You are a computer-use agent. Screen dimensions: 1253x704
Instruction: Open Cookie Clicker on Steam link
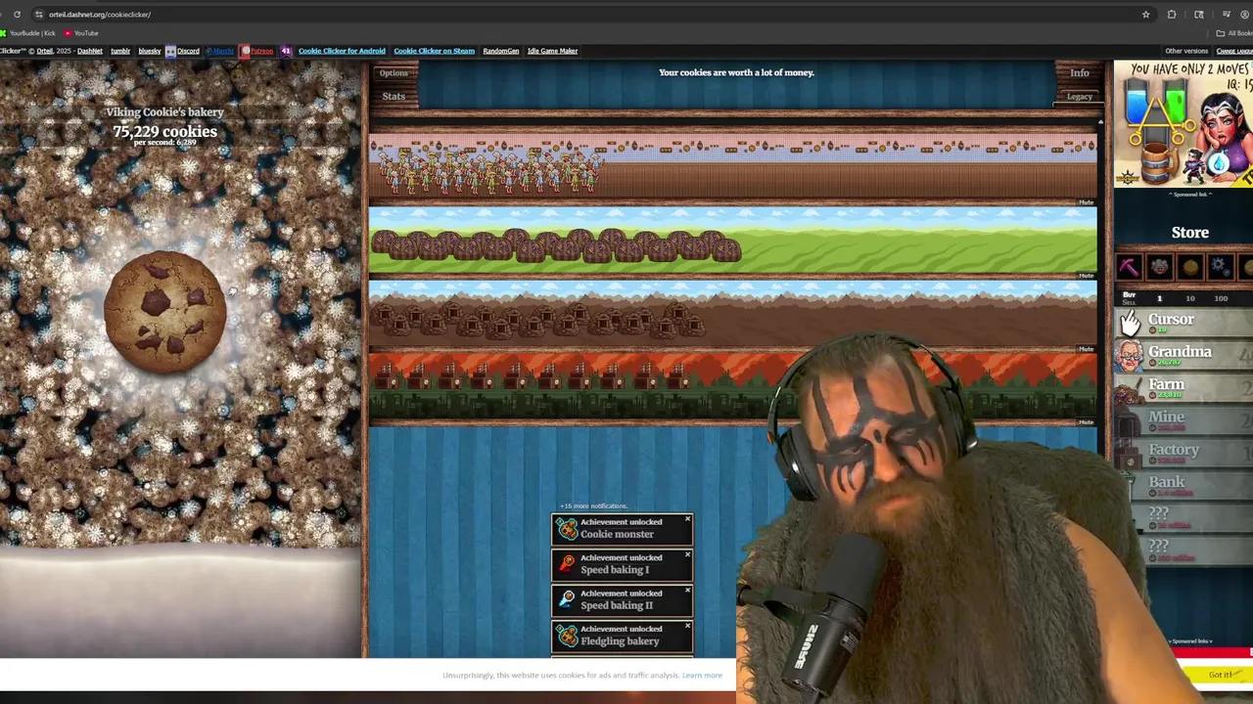[x=434, y=51]
